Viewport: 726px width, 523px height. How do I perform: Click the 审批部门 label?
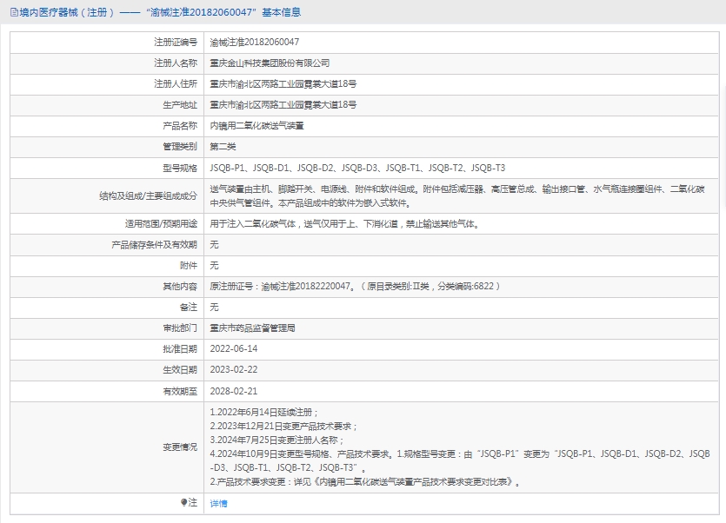pos(180,328)
